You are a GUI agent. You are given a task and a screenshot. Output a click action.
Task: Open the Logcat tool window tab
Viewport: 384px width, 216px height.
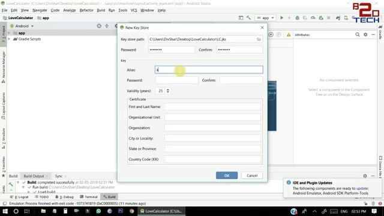click(20, 197)
